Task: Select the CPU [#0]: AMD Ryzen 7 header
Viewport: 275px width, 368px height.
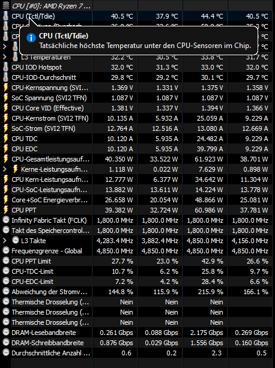Action: [51, 6]
